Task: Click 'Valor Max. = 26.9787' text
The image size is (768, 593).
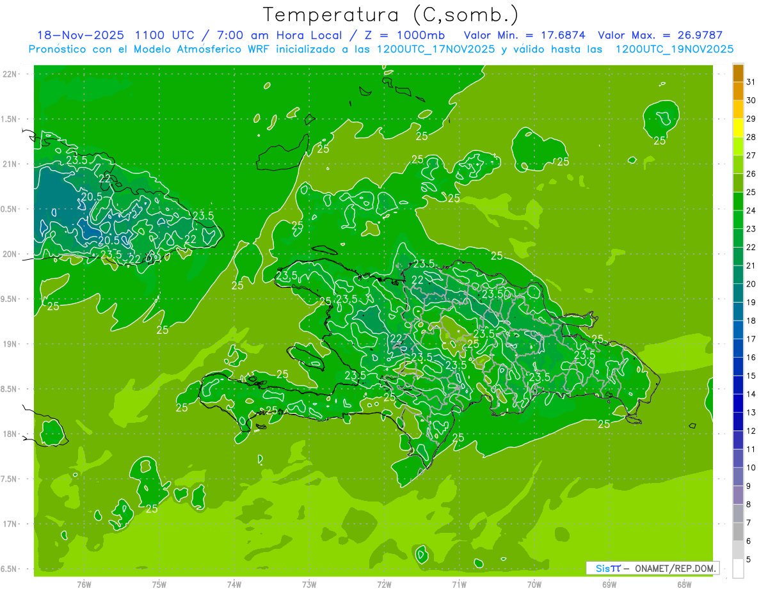Action: tap(660, 35)
